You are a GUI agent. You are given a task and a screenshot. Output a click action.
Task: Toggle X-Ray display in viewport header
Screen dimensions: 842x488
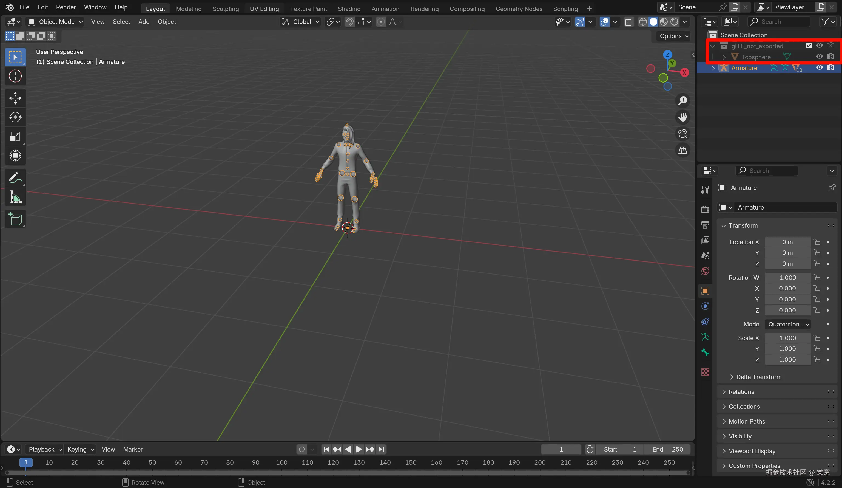click(x=629, y=22)
